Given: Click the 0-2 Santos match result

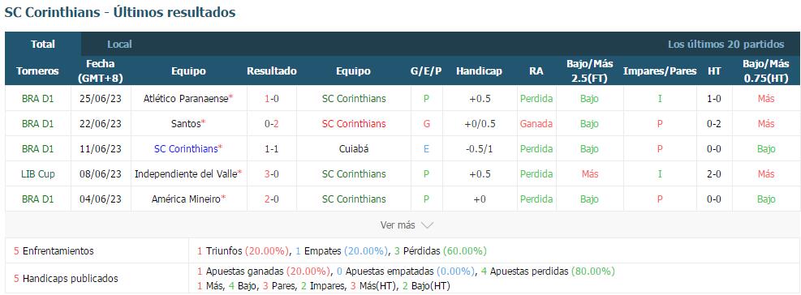Looking at the screenshot, I should tap(271, 123).
